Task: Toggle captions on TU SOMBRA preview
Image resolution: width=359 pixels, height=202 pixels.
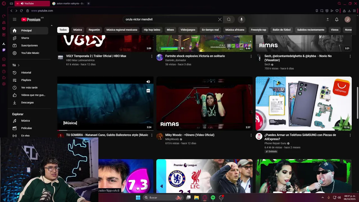Action: pyautogui.click(x=148, y=91)
